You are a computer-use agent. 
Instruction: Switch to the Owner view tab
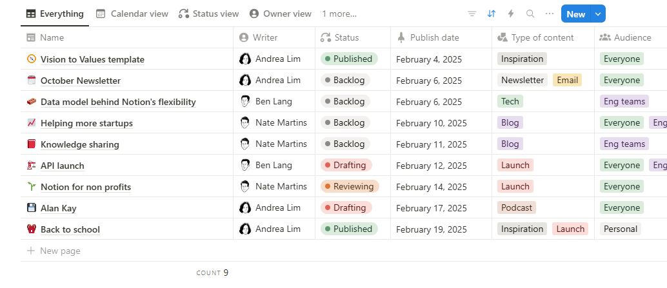[x=281, y=14]
